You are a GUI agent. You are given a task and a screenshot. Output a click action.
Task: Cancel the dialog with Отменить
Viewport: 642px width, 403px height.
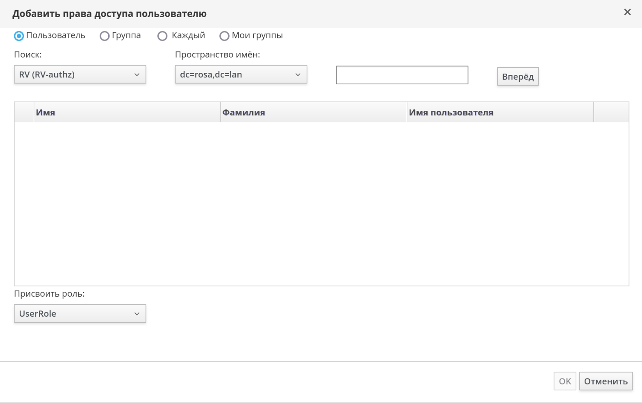[606, 381]
